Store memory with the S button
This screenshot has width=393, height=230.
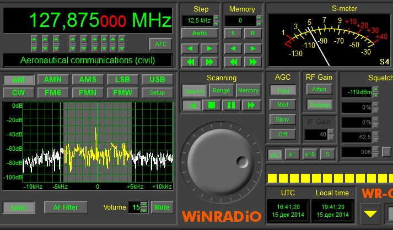233,33
